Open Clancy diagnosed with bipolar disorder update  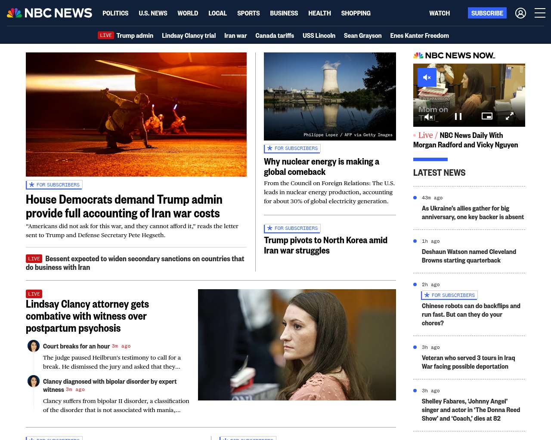110,385
